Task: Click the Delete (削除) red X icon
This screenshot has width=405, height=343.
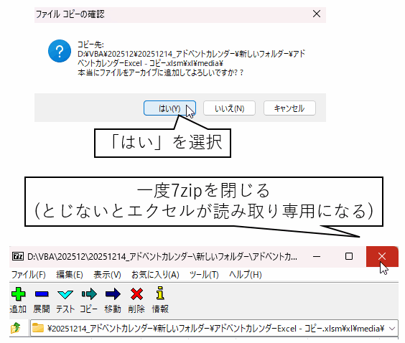Action: point(136,294)
